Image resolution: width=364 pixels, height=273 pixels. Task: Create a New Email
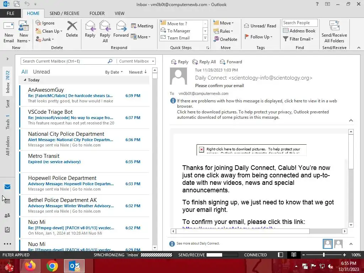click(9, 32)
